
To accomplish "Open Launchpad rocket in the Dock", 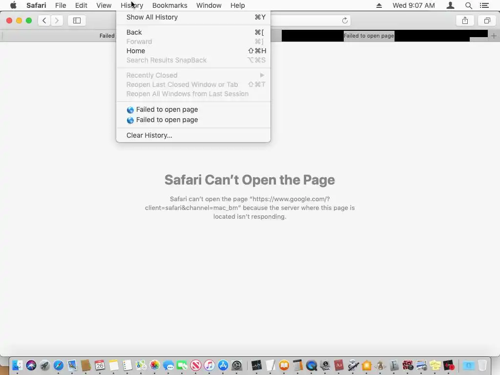I will click(x=45, y=365).
